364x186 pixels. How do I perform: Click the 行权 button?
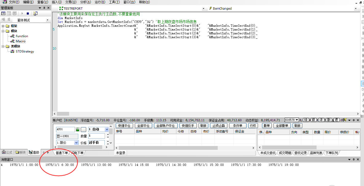pos(253,126)
